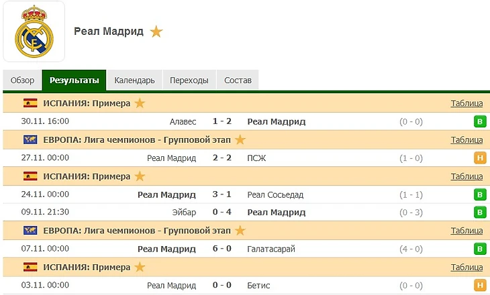
Task: Click orange Н badge for ПСЖ match
Action: [480, 158]
